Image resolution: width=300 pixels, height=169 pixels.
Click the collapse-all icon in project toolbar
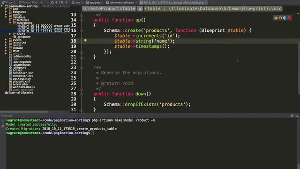(x=57, y=2)
